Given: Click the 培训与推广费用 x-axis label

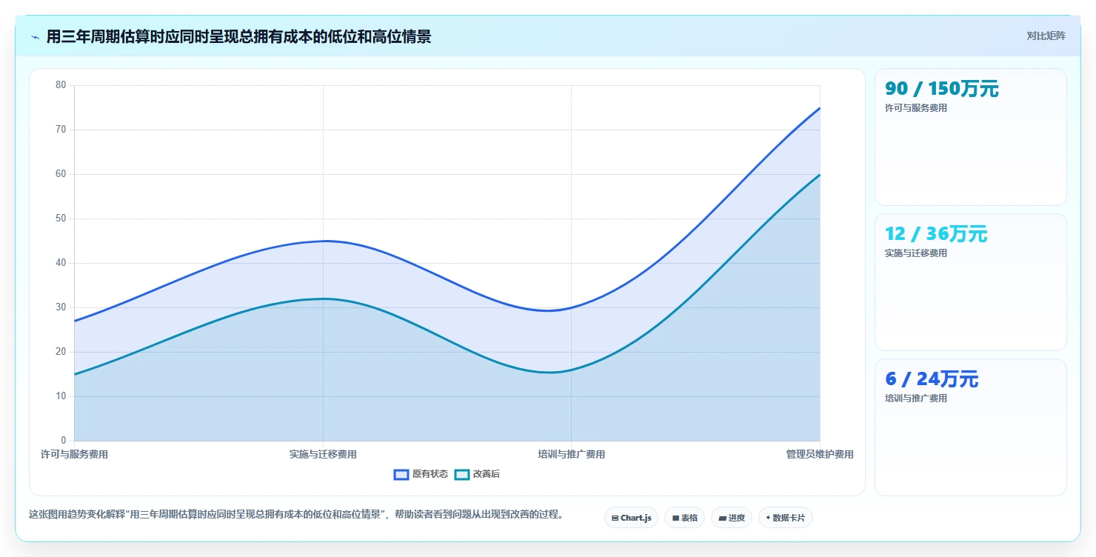Looking at the screenshot, I should tap(571, 454).
